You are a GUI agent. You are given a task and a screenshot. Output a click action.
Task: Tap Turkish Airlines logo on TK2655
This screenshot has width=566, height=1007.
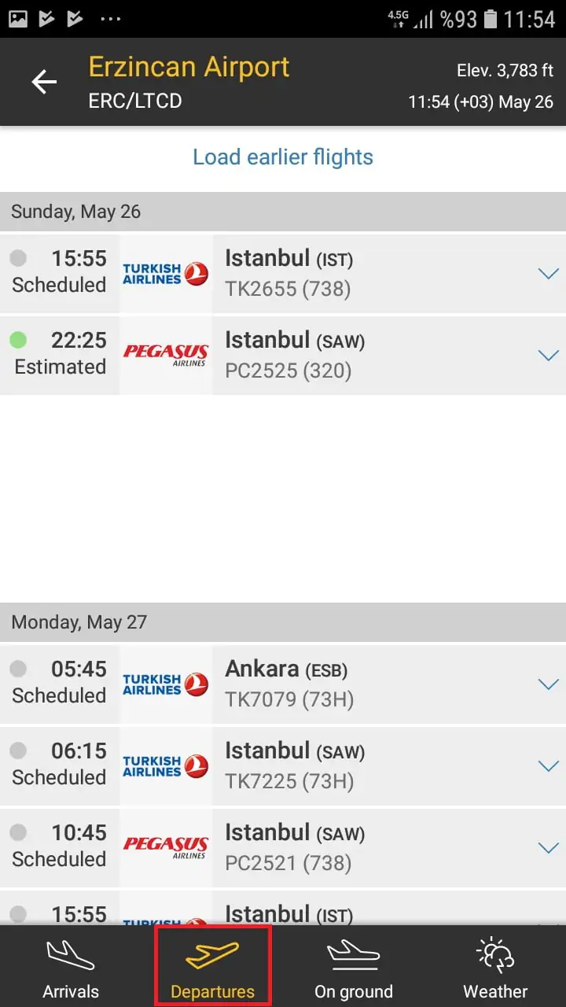click(165, 274)
